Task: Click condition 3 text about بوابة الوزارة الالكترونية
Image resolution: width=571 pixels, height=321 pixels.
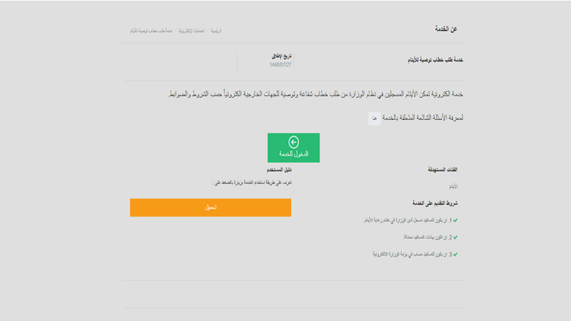Action: pyautogui.click(x=412, y=254)
